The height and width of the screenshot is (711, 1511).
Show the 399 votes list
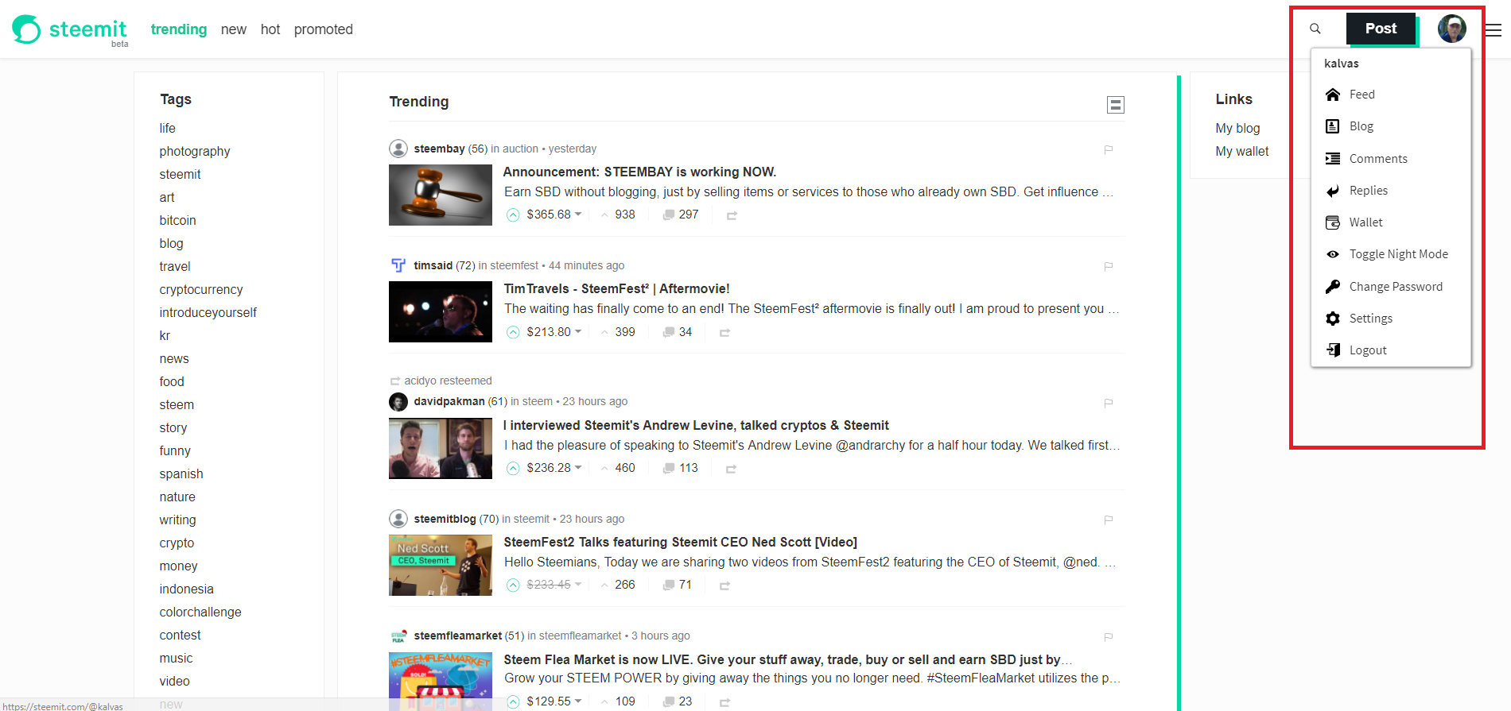[625, 332]
